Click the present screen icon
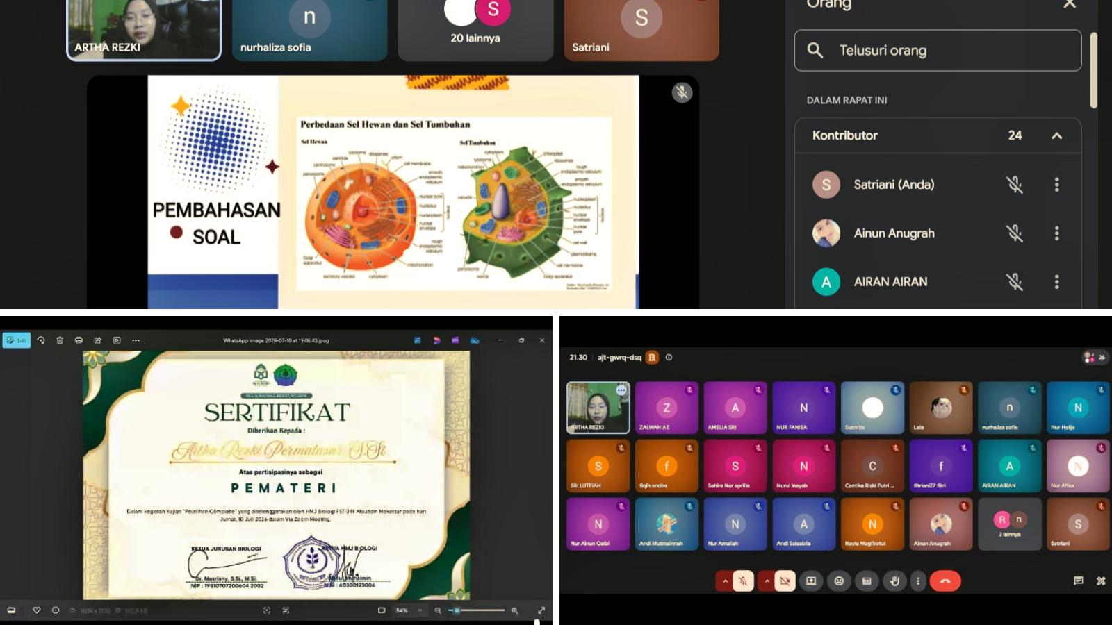Screen dimensions: 1112x625 pos(811,581)
